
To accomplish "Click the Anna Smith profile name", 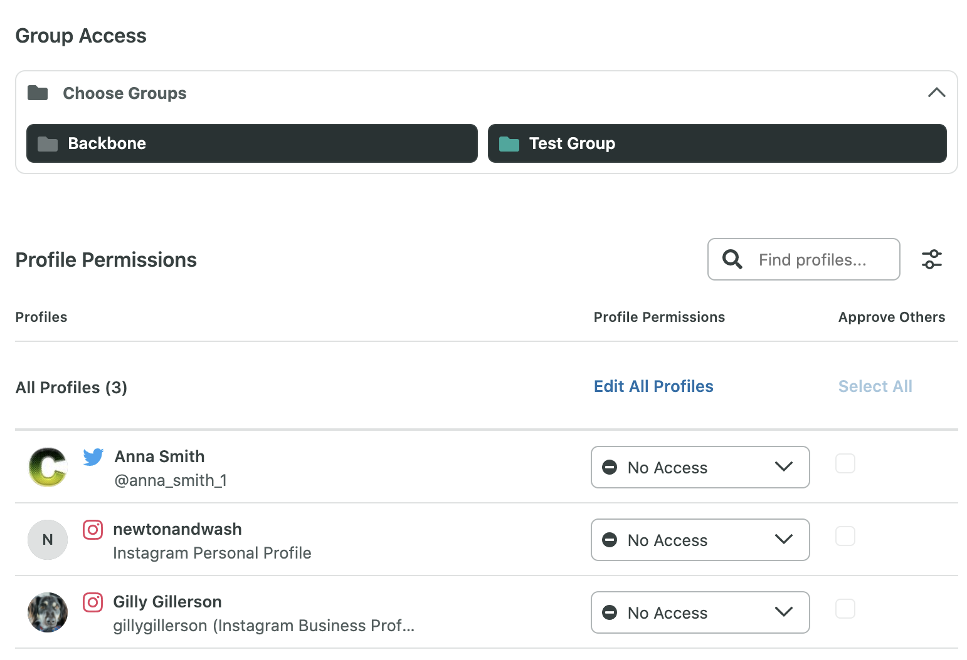I will click(159, 456).
